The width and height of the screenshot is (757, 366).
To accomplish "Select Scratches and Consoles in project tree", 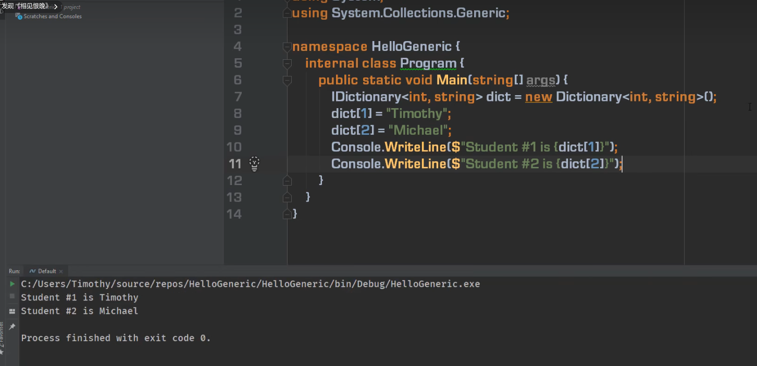I will (52, 16).
